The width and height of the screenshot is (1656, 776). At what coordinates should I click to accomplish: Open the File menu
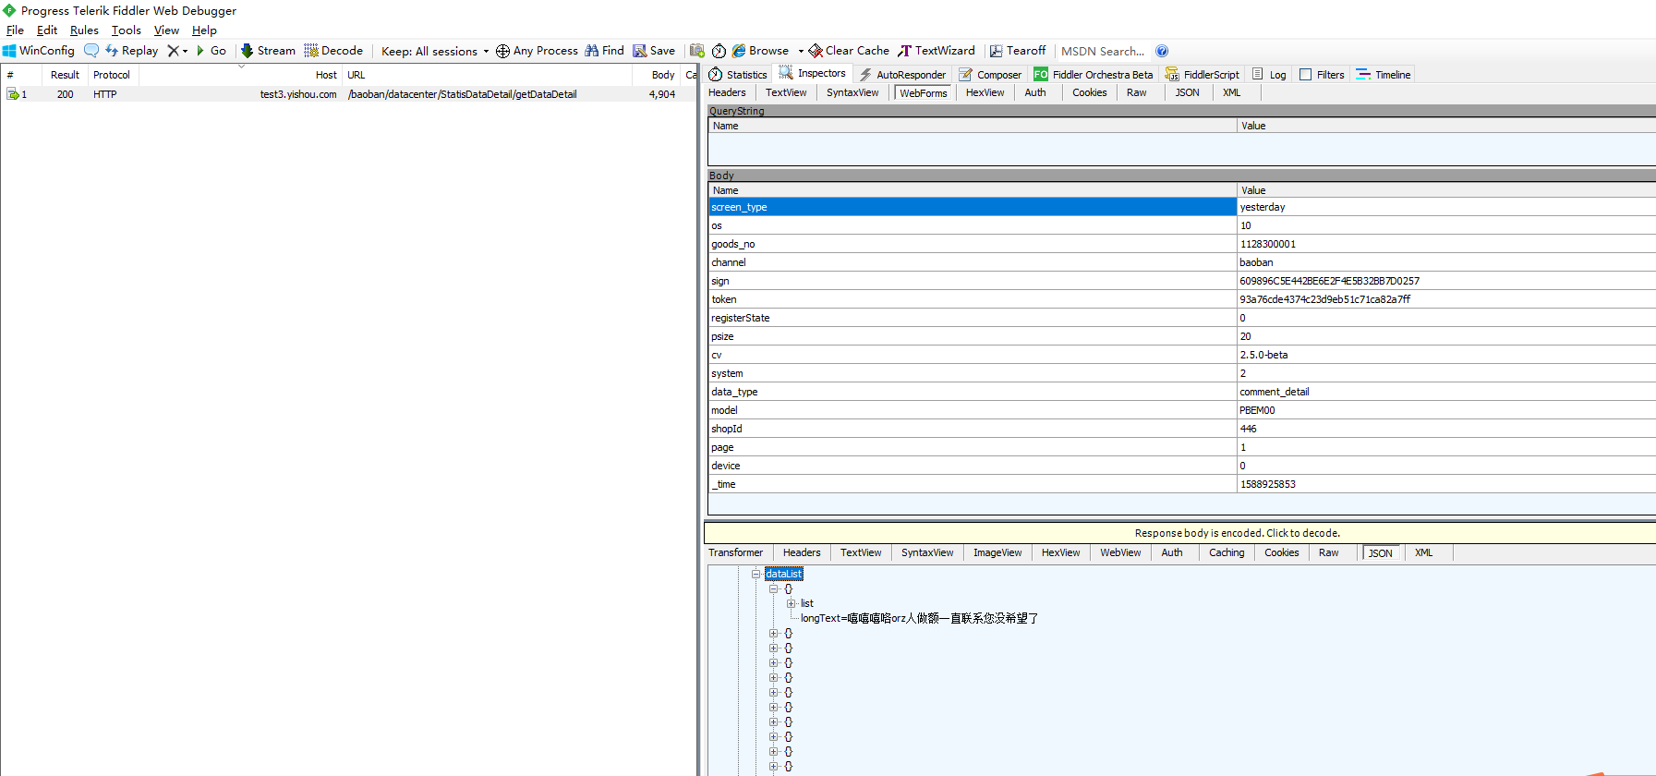pos(15,30)
